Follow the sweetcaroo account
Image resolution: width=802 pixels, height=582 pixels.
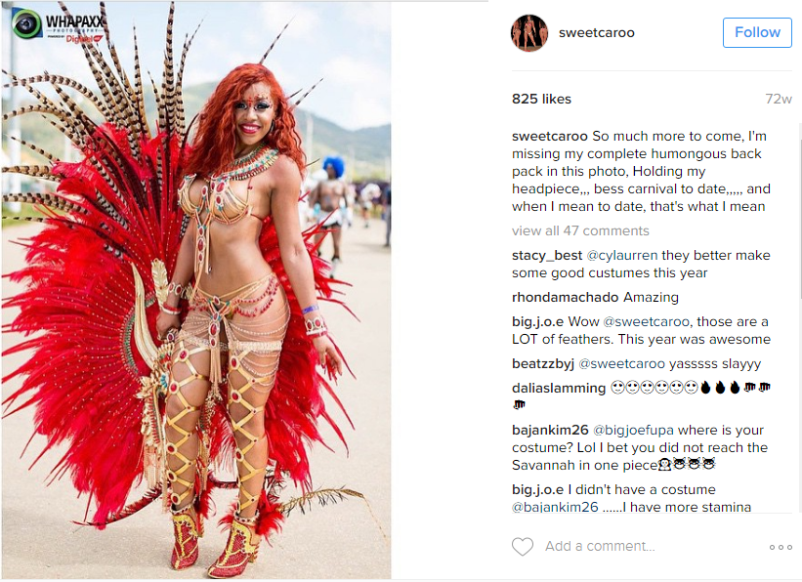pos(757,32)
